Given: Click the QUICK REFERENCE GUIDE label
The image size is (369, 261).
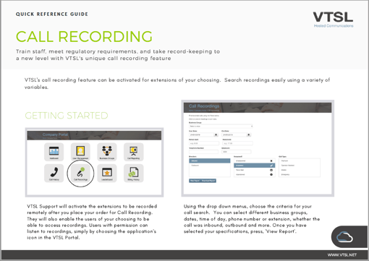Looking at the screenshot, I should pos(52,14).
